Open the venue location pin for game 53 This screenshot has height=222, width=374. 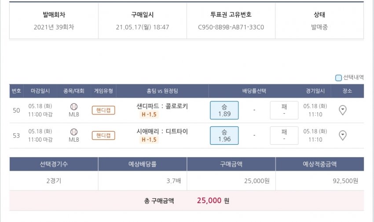coord(343,135)
